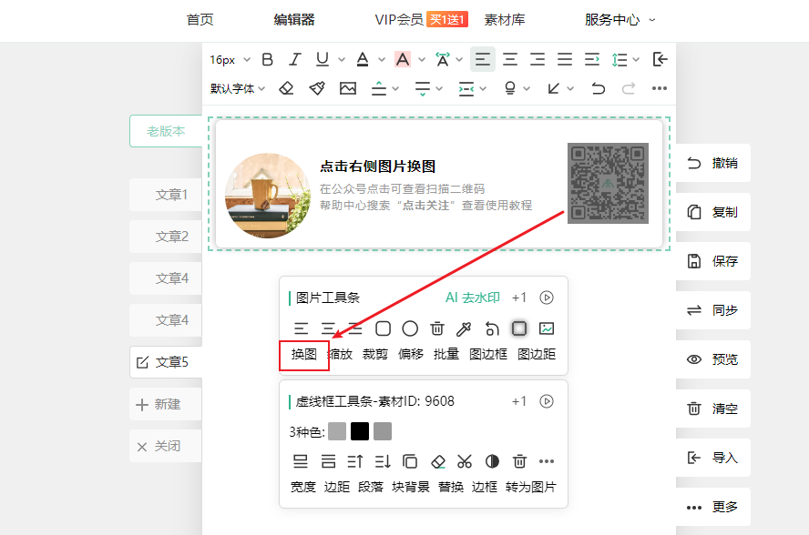Click the 预览 button on right panel
The height and width of the screenshot is (535, 809).
(x=713, y=359)
